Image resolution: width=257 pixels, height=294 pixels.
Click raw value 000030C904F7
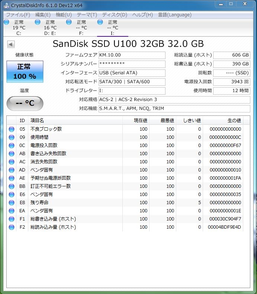(x=225, y=219)
